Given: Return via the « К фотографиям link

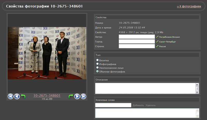Looking at the screenshot, I should click(189, 6).
